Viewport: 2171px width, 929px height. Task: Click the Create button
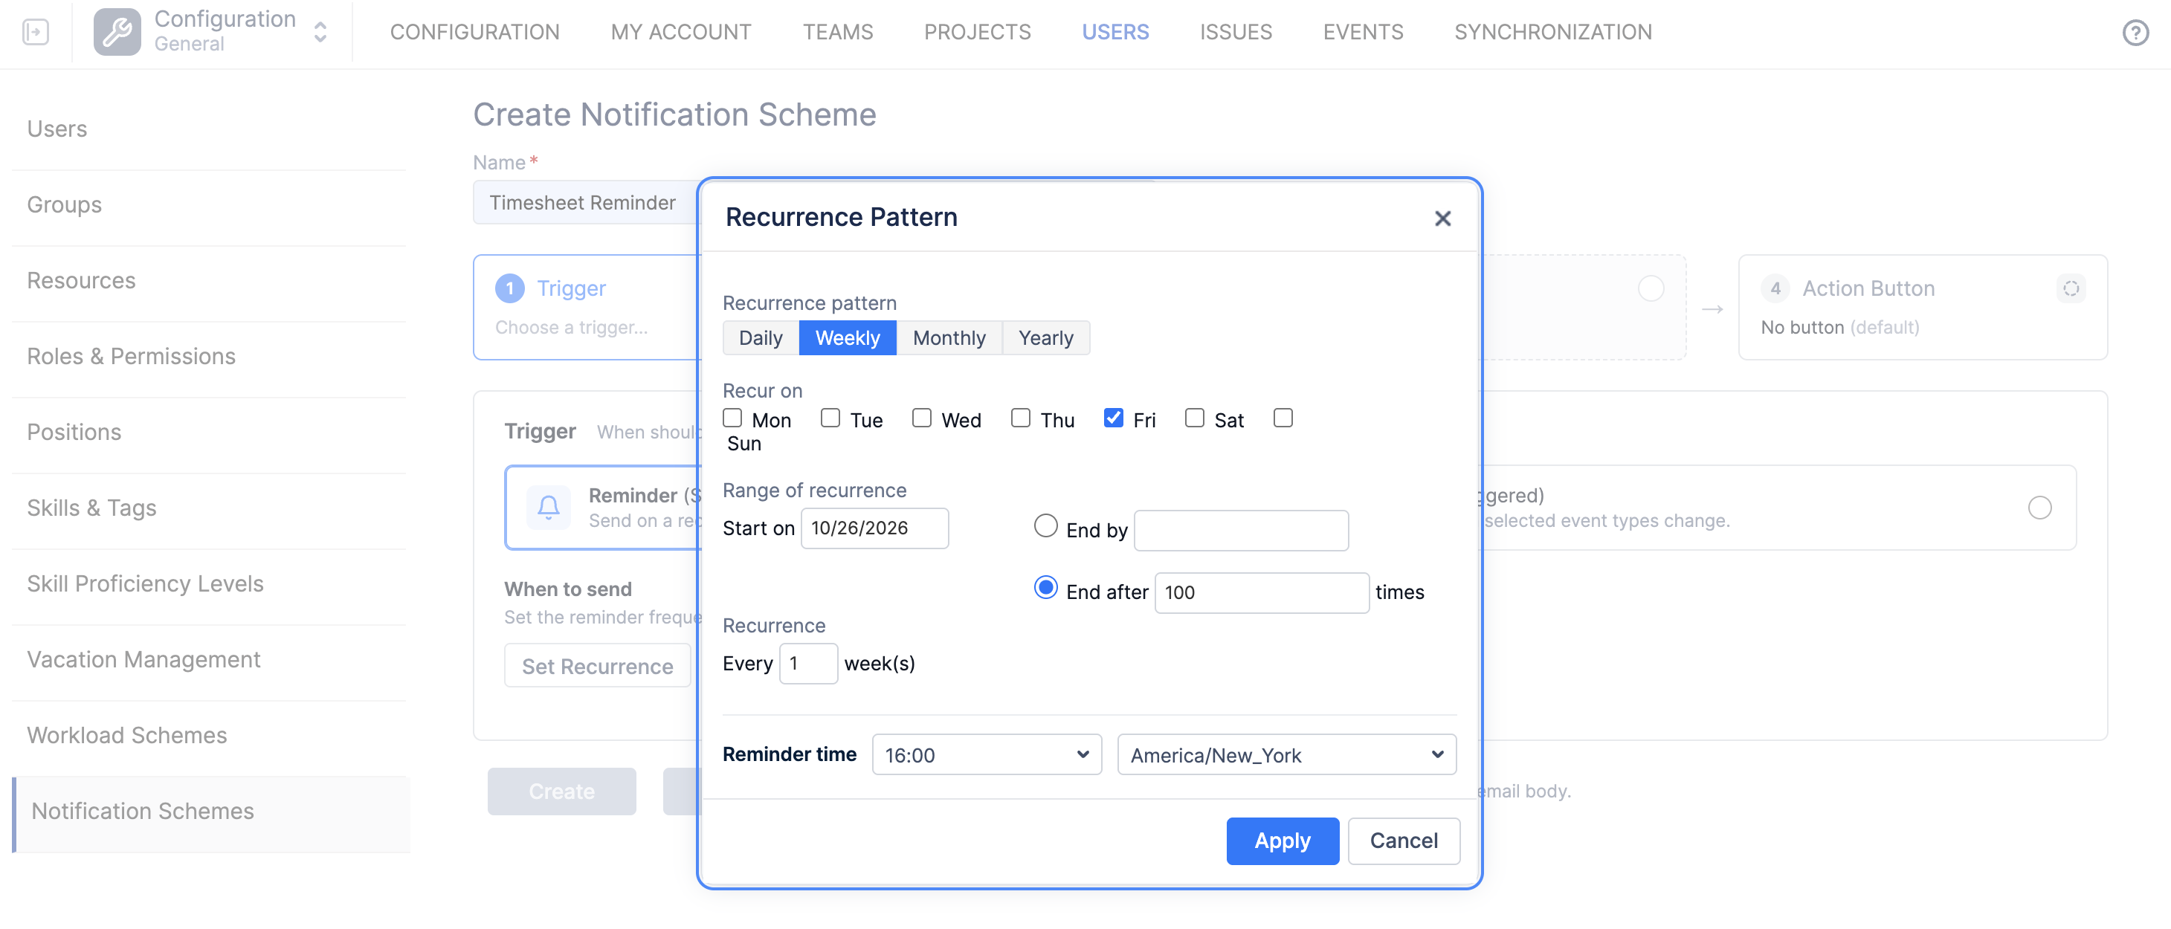point(561,791)
